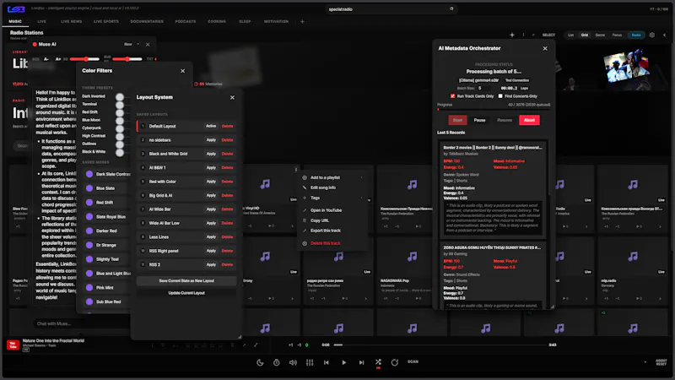
Task: Increase Muse AI text size with A+
Action: click(x=58, y=59)
